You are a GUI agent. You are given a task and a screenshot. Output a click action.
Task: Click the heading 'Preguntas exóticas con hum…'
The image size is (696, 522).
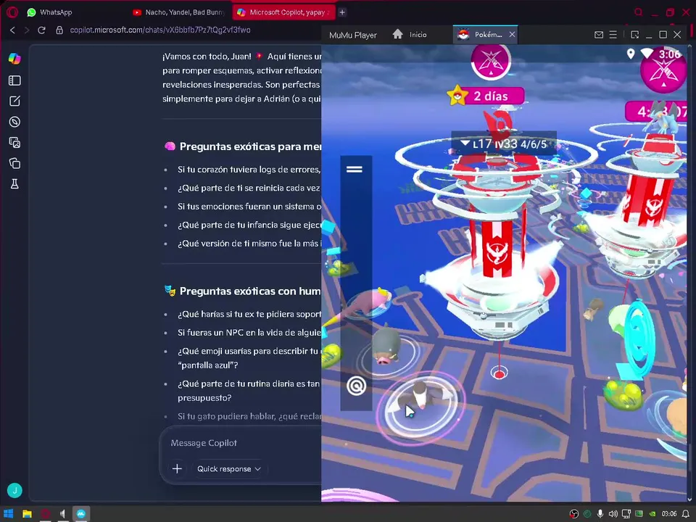coord(250,291)
